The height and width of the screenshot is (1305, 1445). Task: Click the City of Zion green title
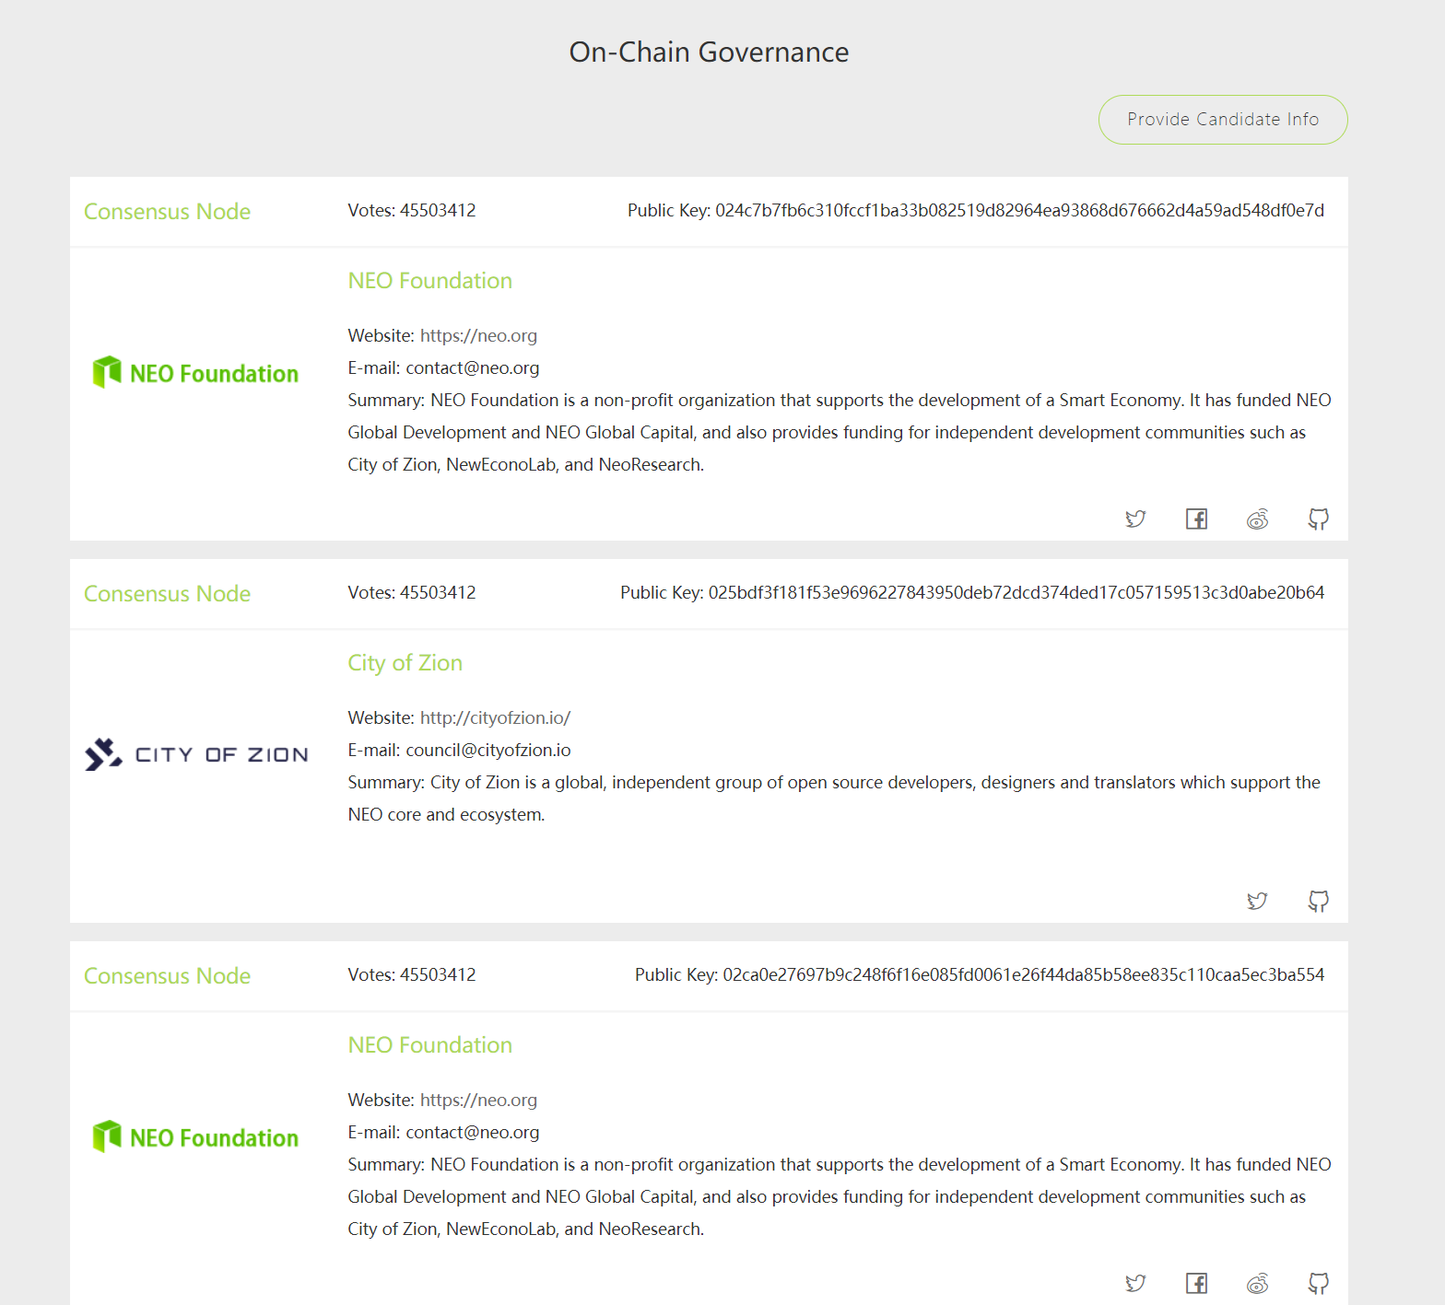tap(405, 663)
